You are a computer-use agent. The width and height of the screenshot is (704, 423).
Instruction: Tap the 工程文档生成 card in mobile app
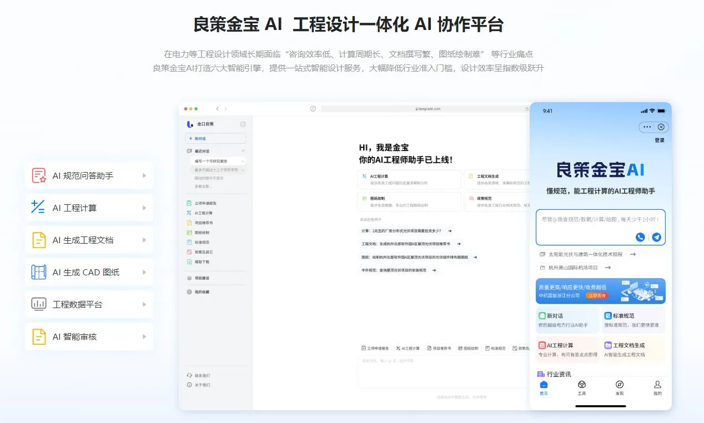click(x=633, y=350)
